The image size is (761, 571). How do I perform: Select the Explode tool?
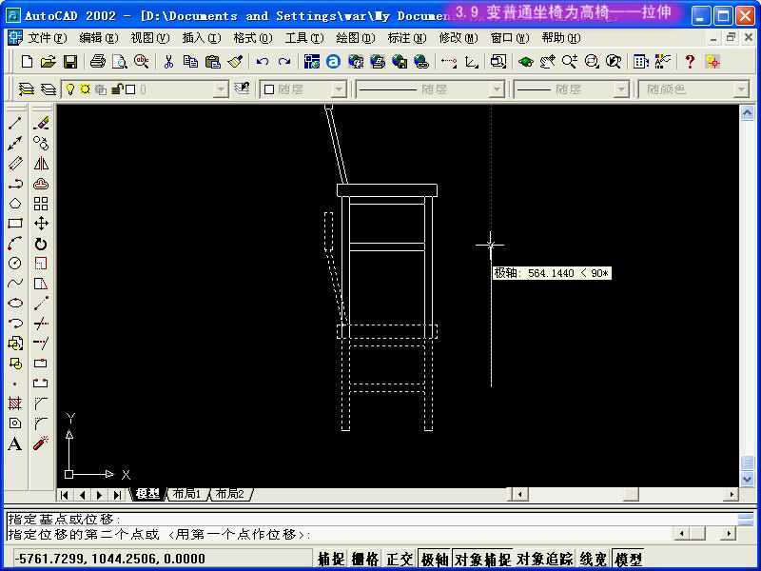41,443
